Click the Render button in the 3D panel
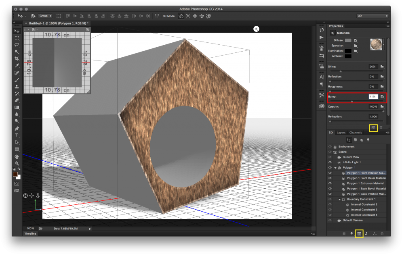The width and height of the screenshot is (402, 254). click(359, 233)
